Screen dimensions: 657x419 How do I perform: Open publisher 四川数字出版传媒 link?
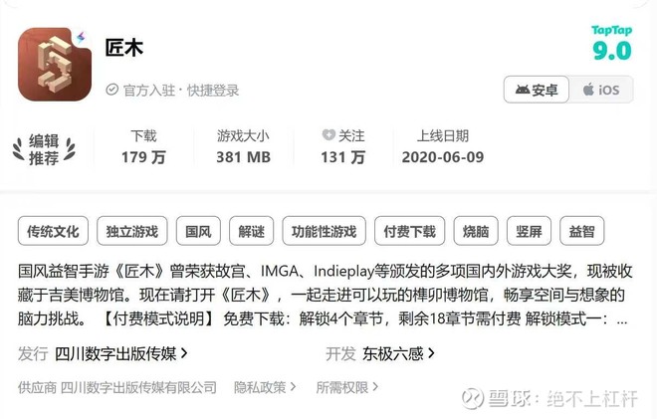(x=115, y=354)
